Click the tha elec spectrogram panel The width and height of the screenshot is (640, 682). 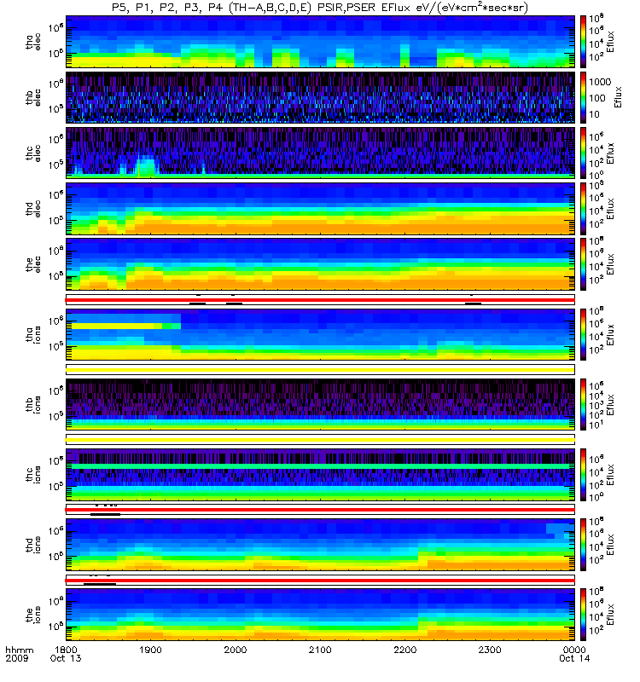pyautogui.click(x=320, y=42)
